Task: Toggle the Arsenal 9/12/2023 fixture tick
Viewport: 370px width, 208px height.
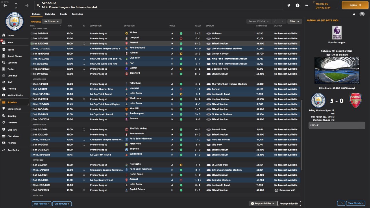Action: click(x=32, y=44)
